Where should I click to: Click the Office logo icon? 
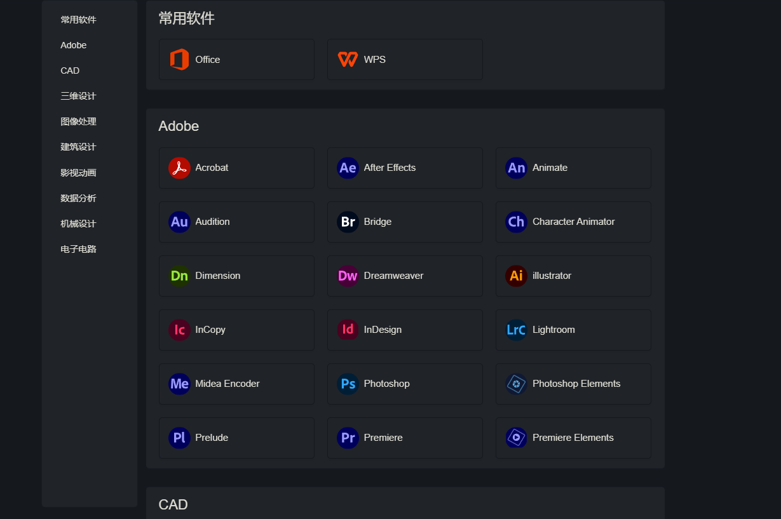coord(179,60)
